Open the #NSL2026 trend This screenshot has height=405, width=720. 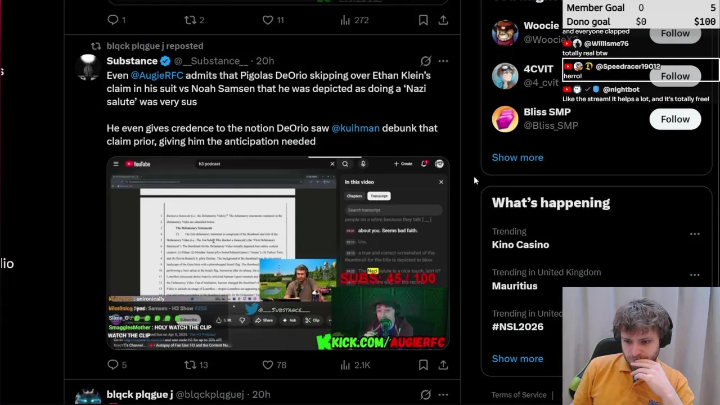(517, 327)
